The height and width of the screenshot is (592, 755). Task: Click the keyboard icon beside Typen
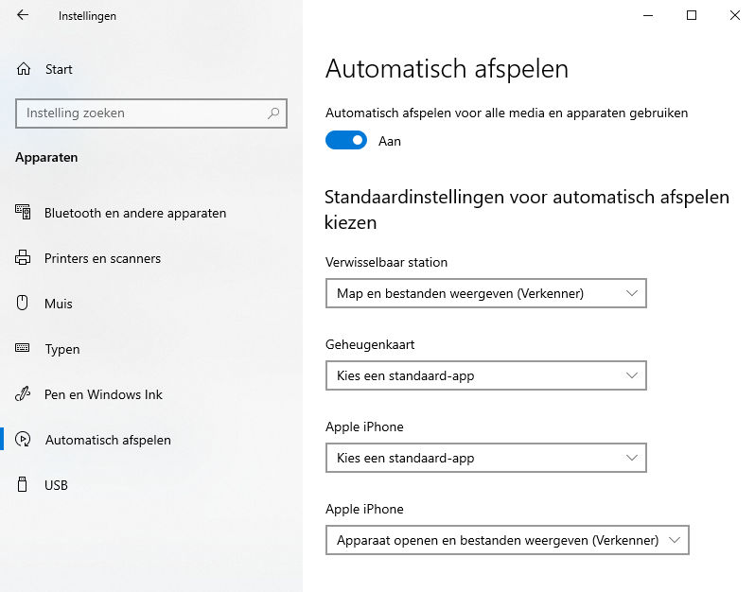click(x=24, y=349)
